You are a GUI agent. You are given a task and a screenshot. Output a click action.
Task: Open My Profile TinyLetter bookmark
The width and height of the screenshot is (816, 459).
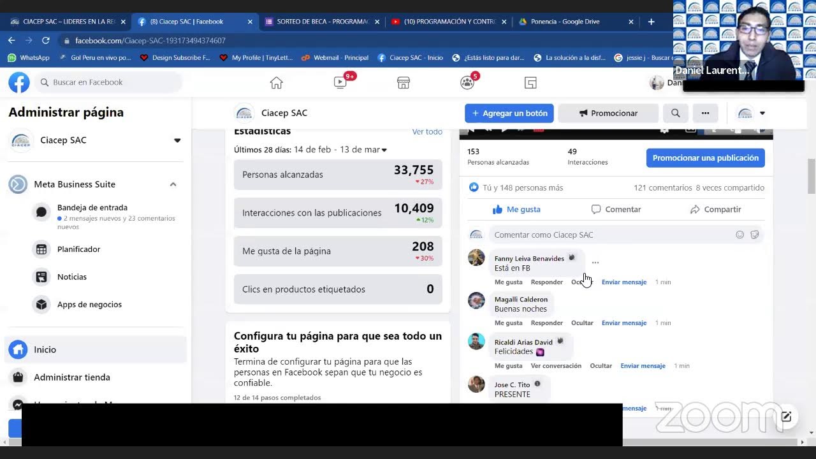pyautogui.click(x=256, y=57)
